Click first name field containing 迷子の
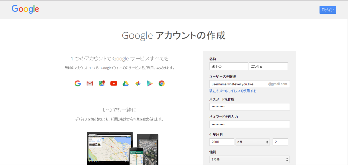Image resolution: width=348 pixels, height=165 pixels. coord(229,66)
